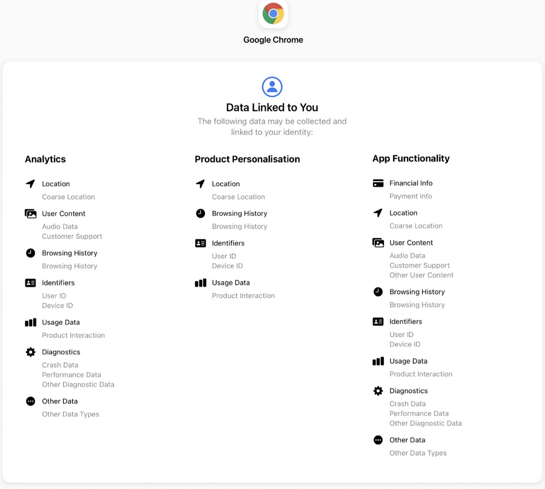545x489 pixels.
Task: Click the Browsing History clock icon under Analytics
Action: (31, 253)
